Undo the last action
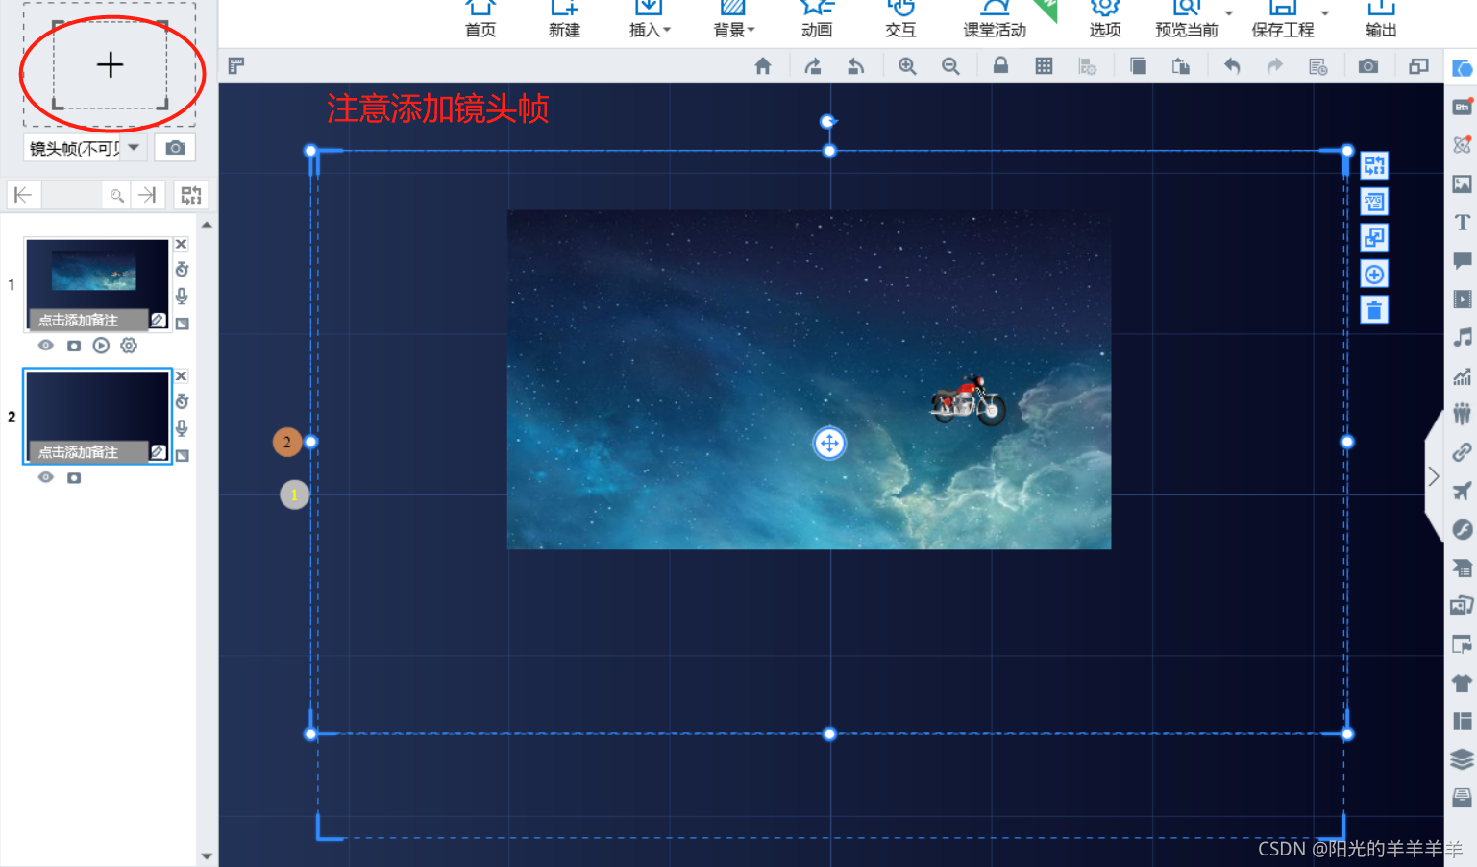This screenshot has height=867, width=1477. [x=1232, y=65]
